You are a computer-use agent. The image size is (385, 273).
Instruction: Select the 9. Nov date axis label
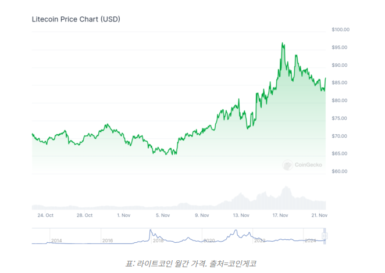(x=201, y=215)
